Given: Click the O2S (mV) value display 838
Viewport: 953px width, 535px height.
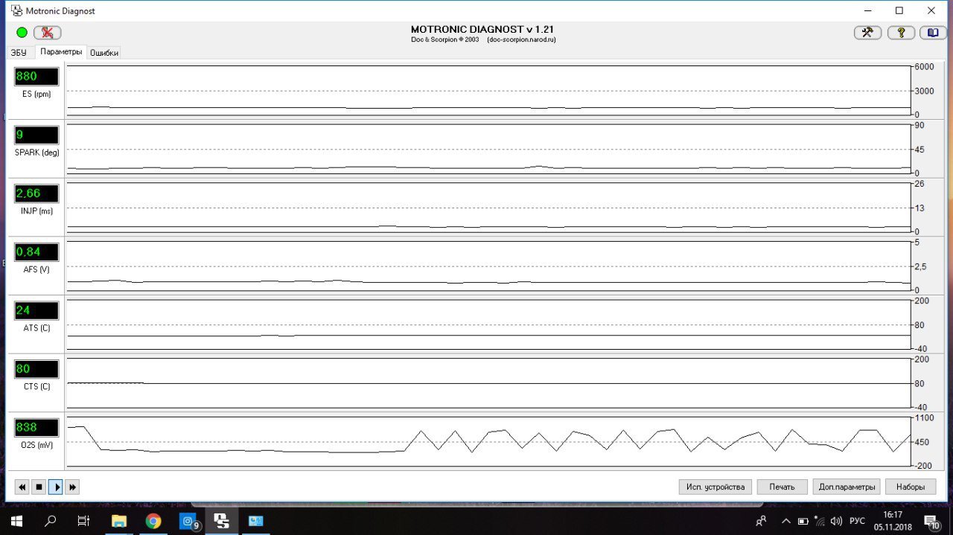Looking at the screenshot, I should click(36, 428).
